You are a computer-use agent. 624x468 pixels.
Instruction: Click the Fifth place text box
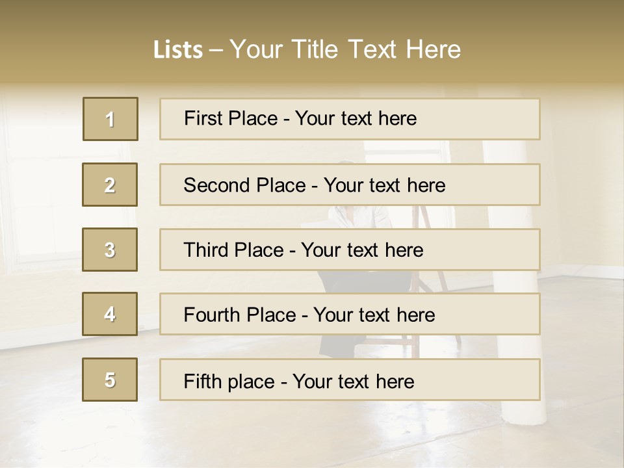[x=350, y=380]
